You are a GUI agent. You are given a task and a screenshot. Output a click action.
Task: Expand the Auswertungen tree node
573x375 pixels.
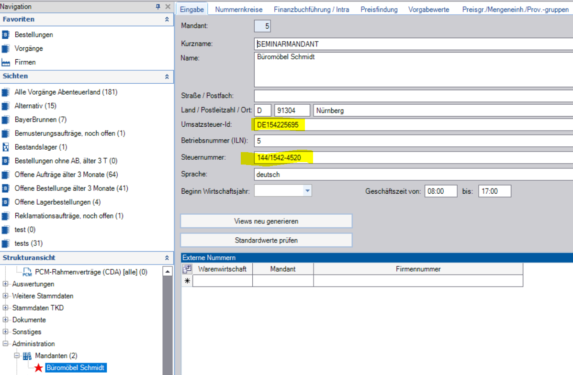pyautogui.click(x=6, y=284)
